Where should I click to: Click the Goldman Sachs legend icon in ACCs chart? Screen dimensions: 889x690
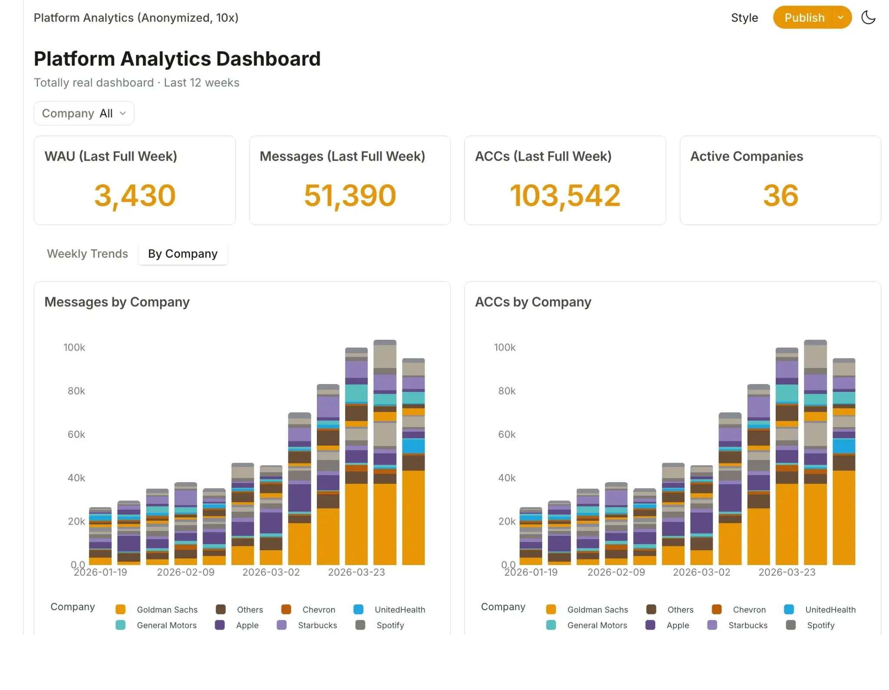pos(551,609)
